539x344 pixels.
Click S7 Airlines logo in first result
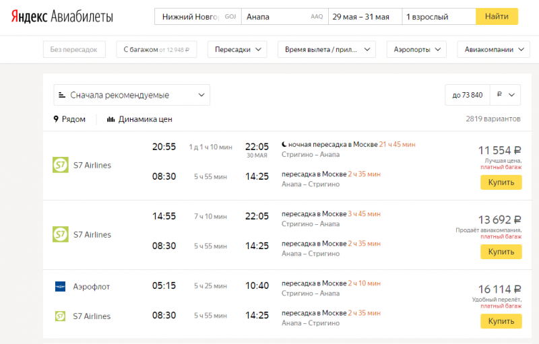tap(60, 165)
